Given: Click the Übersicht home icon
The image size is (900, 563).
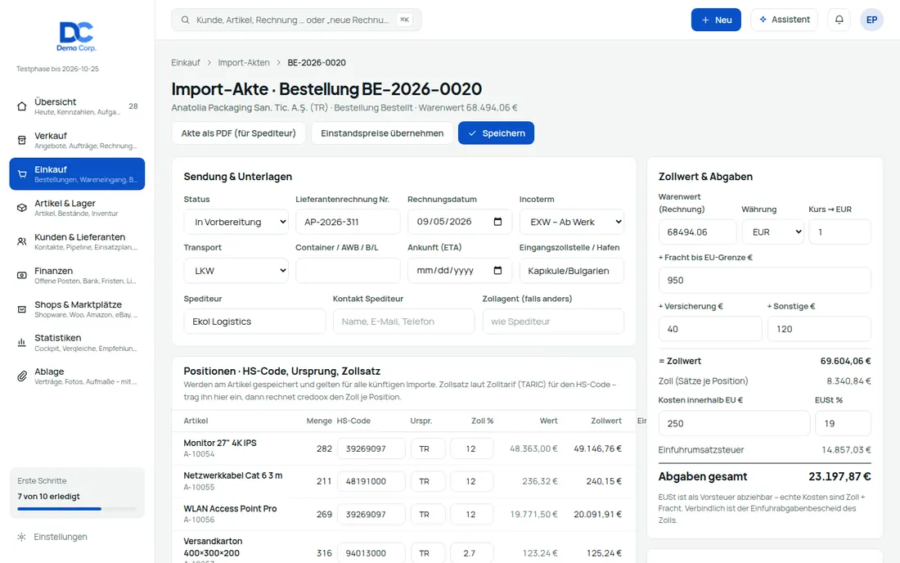Looking at the screenshot, I should pyautogui.click(x=22, y=106).
